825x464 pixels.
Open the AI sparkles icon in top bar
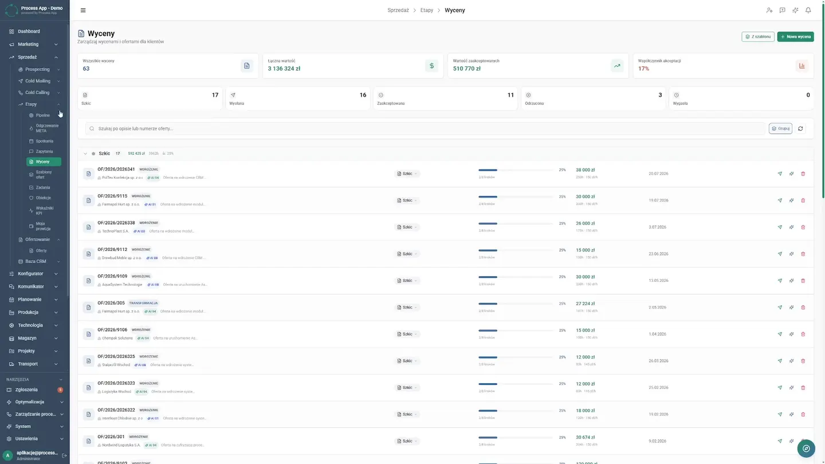click(x=795, y=10)
